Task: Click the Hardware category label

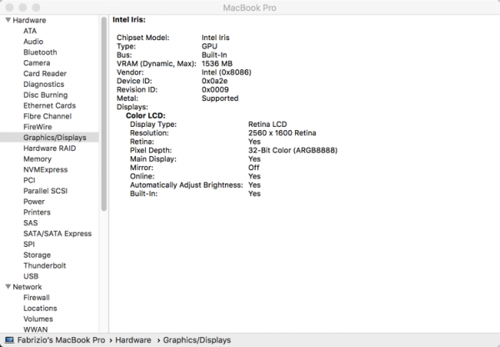Action: point(29,20)
